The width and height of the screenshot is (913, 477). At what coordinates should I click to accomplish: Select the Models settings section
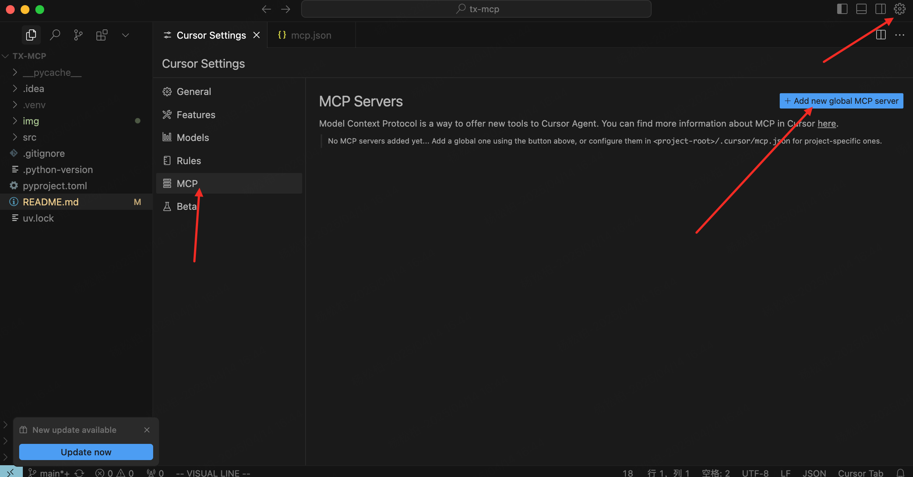193,138
